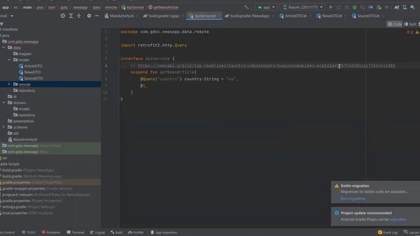Viewport: 420px width, 236px height.
Task: Collapse the data folder chevron
Action: tap(3, 47)
